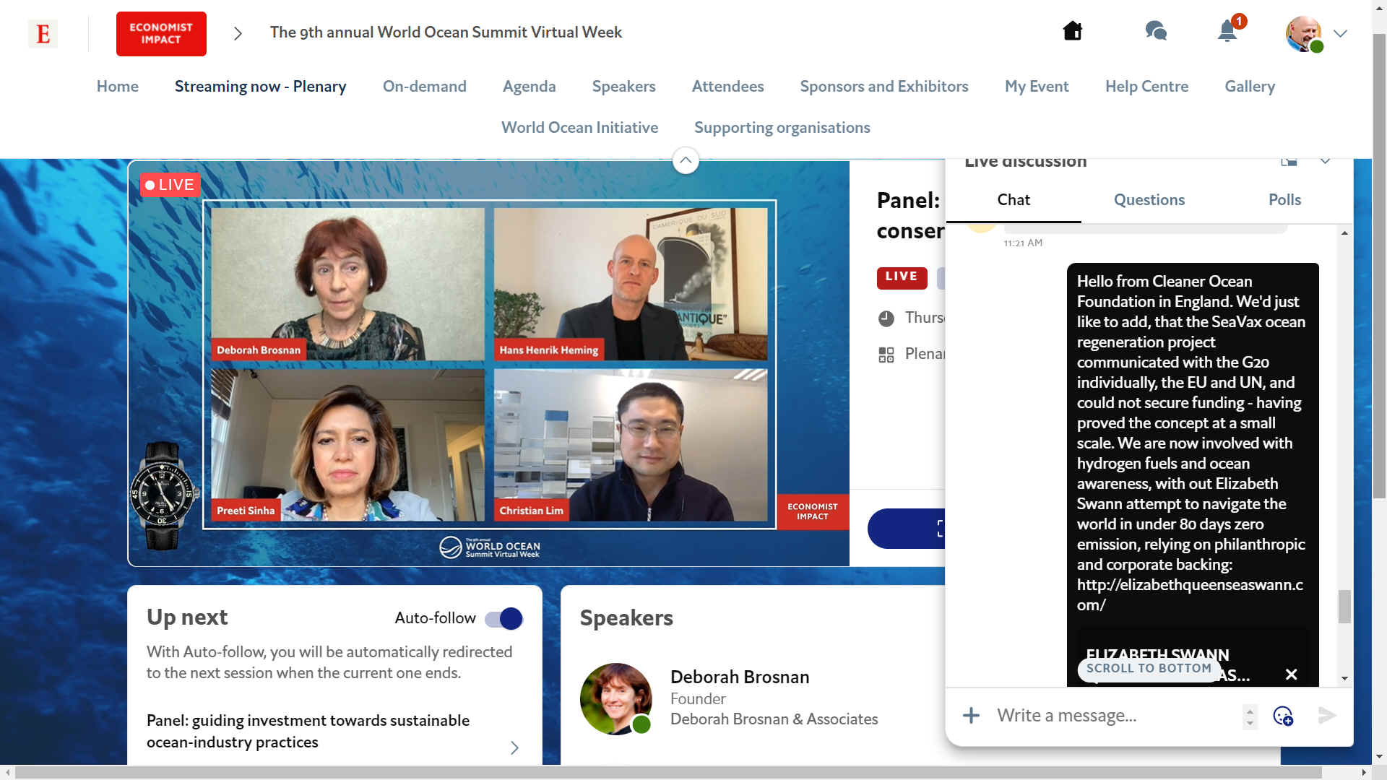Open the My Event page
Image resolution: width=1387 pixels, height=780 pixels.
[1037, 86]
